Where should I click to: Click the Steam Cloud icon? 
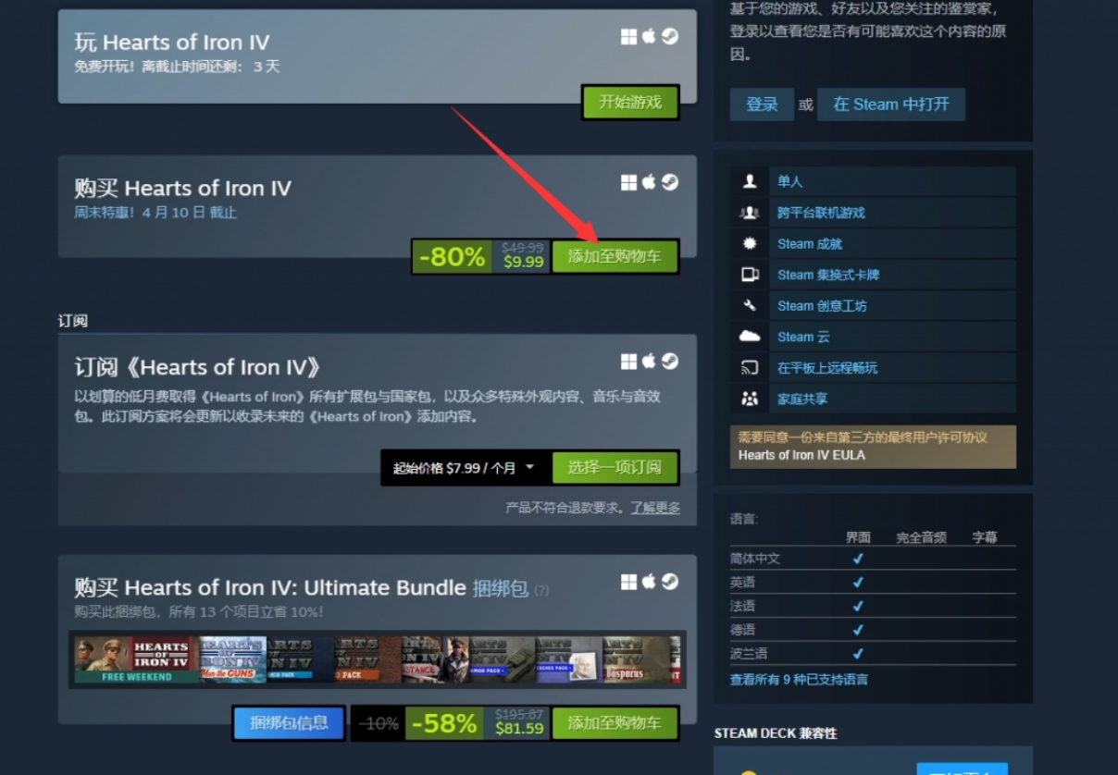[x=750, y=337]
